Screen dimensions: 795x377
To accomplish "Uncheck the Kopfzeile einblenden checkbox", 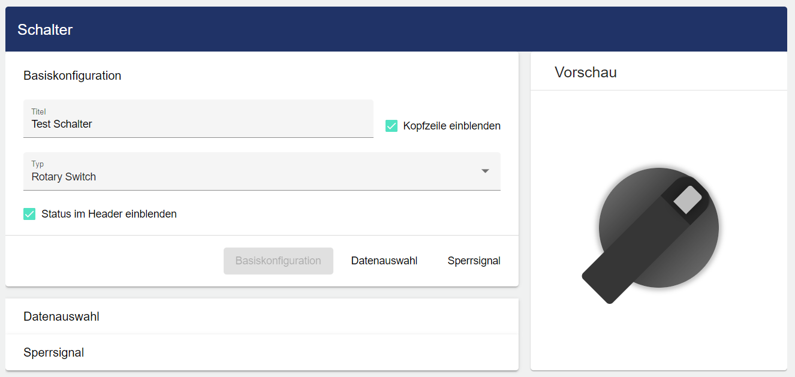I will [392, 126].
